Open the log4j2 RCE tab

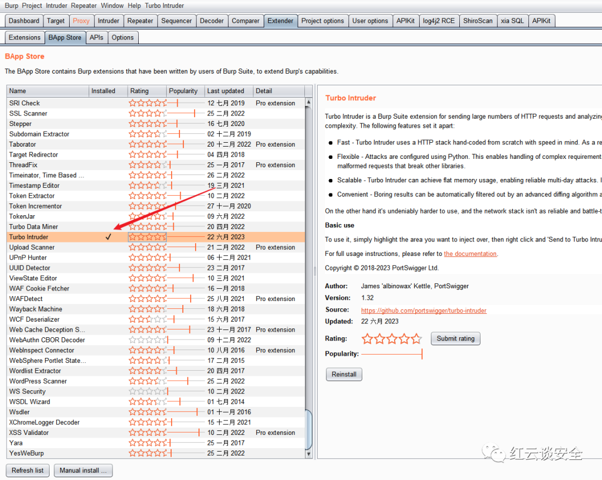click(439, 21)
